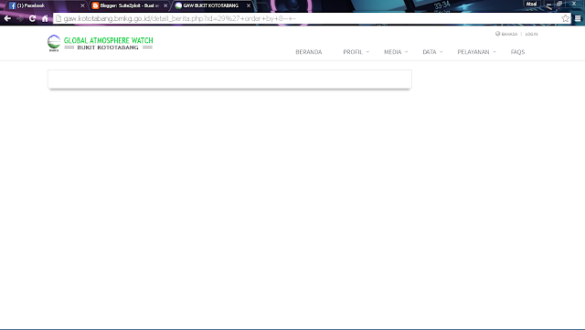Open the FAQS page
This screenshot has height=330, width=585.
click(517, 52)
